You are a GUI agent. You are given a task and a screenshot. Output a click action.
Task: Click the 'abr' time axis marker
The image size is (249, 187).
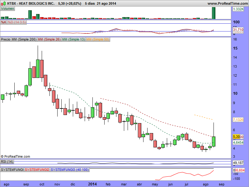point(139,184)
